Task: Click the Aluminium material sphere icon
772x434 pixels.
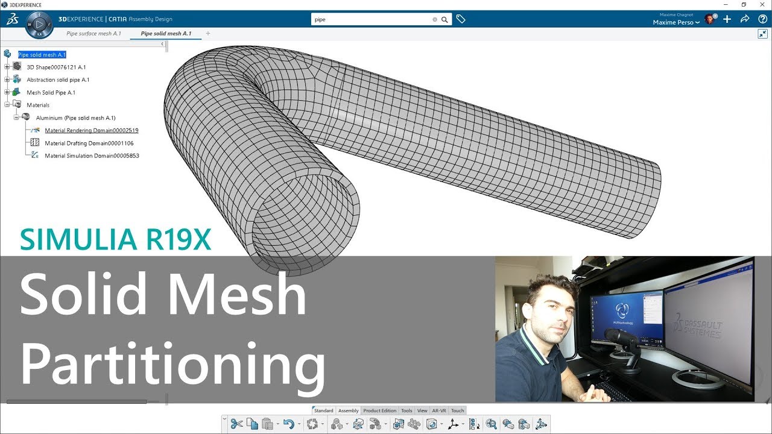Action: [25, 118]
